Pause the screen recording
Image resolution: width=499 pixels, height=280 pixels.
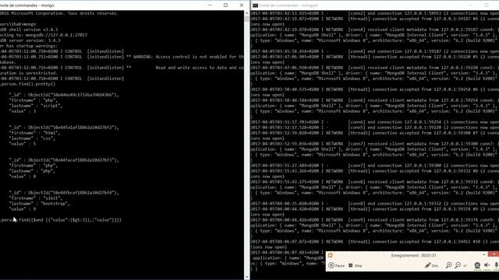pyautogui.click(x=336, y=265)
